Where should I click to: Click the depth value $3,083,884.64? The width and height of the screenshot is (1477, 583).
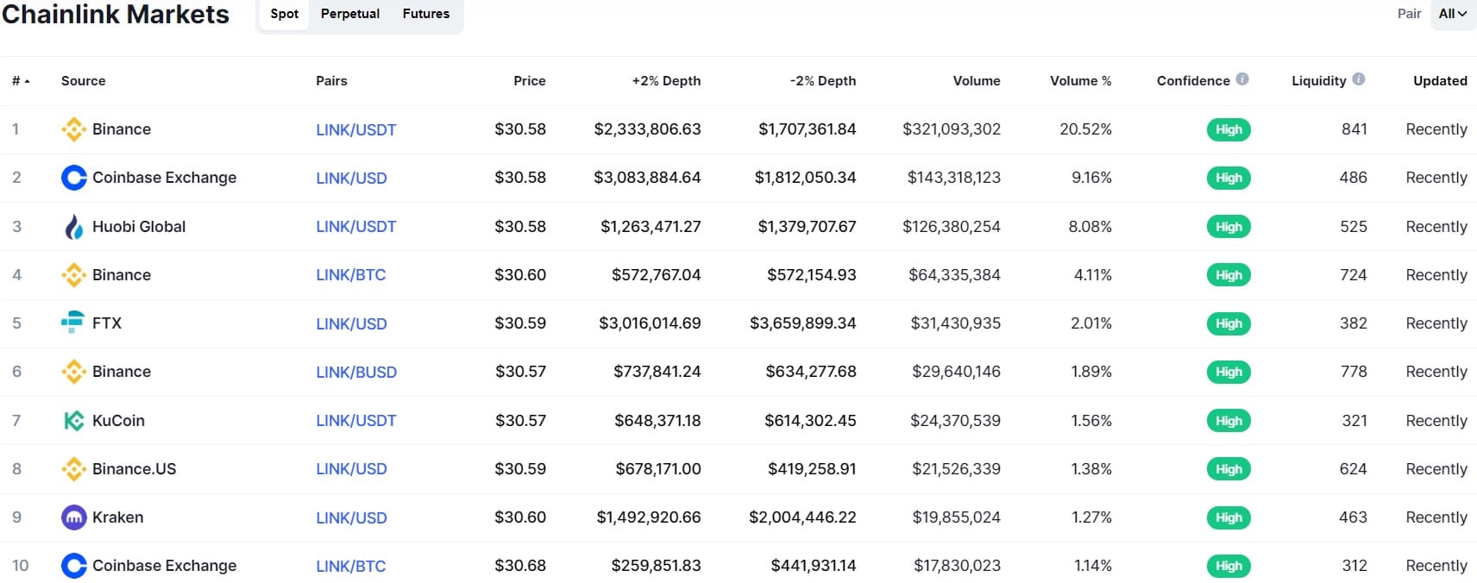647,178
